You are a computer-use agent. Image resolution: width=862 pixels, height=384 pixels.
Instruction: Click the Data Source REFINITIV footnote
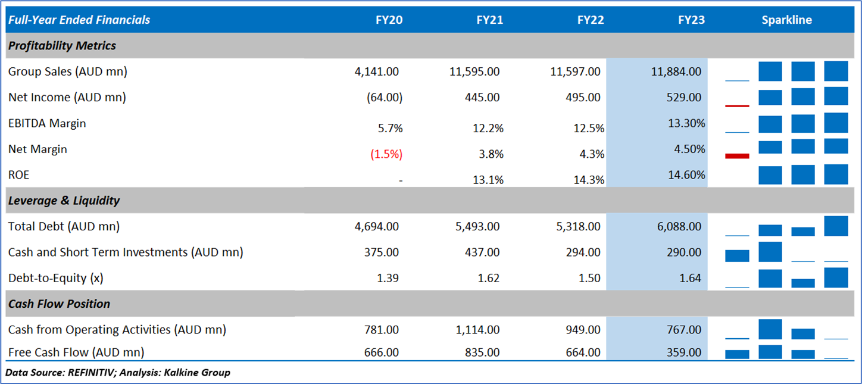118,373
